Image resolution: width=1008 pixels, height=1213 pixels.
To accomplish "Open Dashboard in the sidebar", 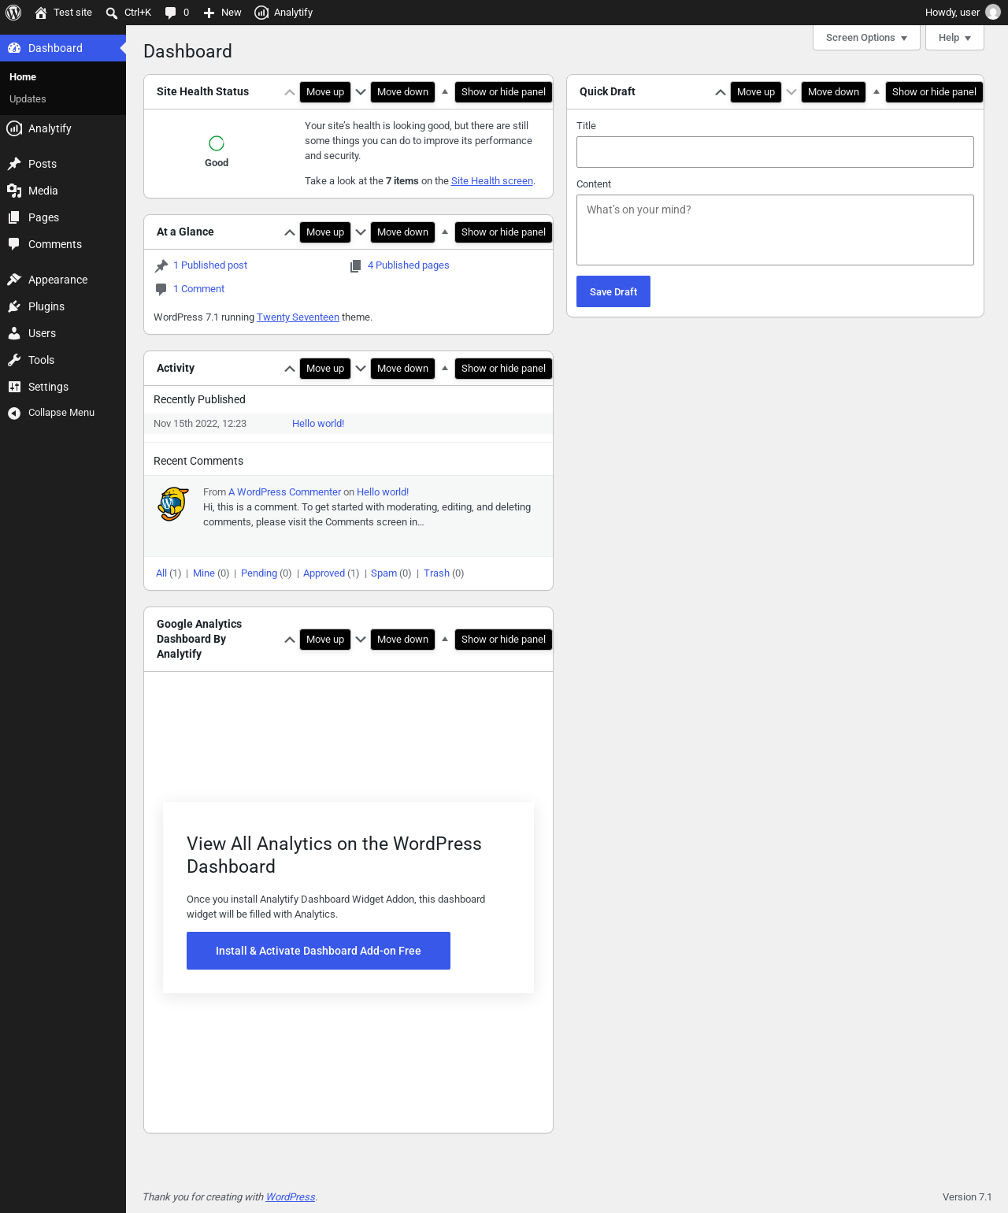I will (63, 48).
